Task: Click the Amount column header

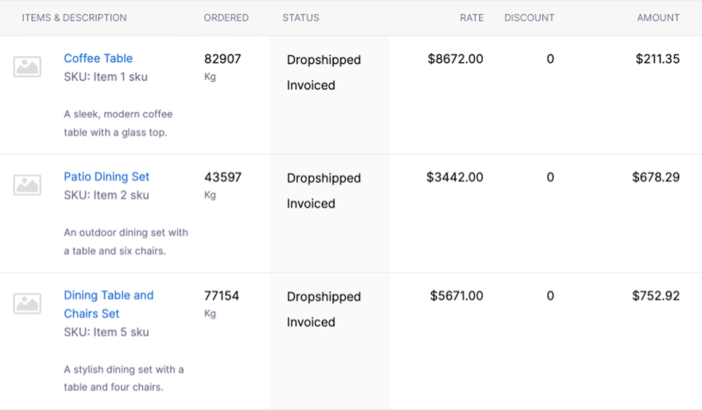Action: pos(658,18)
